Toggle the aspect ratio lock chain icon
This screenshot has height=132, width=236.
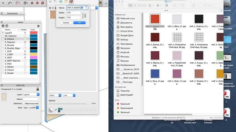coord(85,15)
